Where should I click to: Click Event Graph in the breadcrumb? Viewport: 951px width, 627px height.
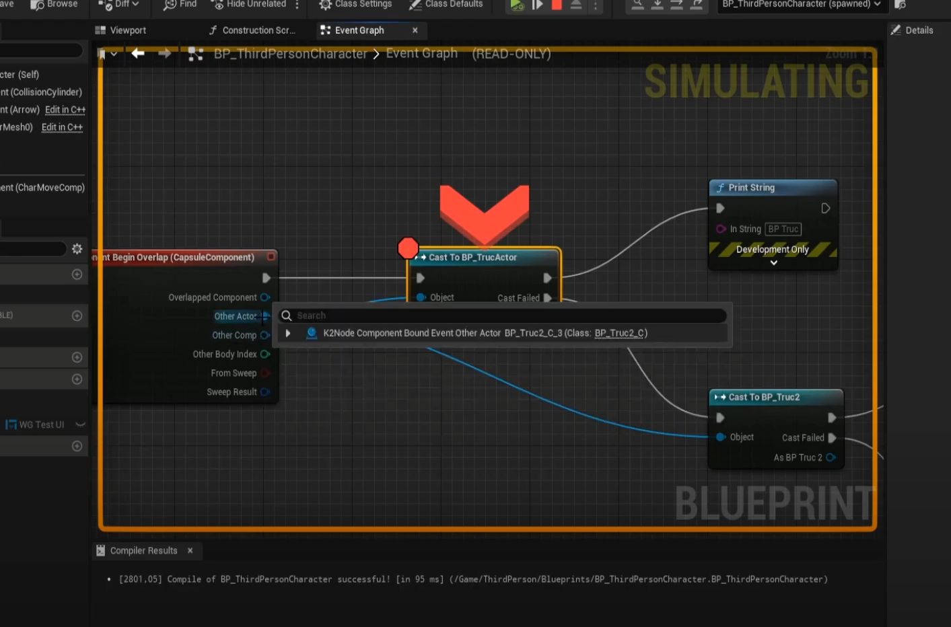point(421,53)
